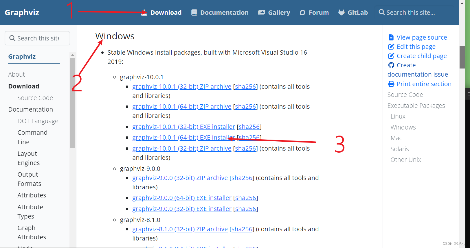The height and width of the screenshot is (248, 470).
Task: Click the Forum discourse icon in the navbar
Action: (x=302, y=13)
